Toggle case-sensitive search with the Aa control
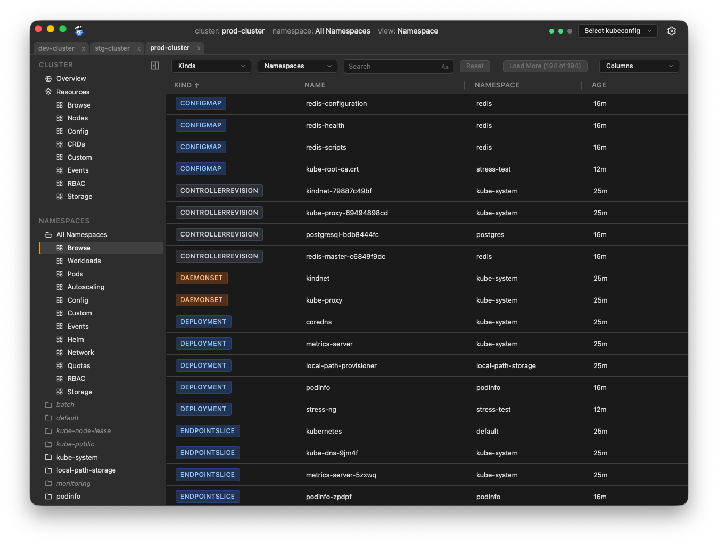This screenshot has height=545, width=718. click(x=445, y=66)
